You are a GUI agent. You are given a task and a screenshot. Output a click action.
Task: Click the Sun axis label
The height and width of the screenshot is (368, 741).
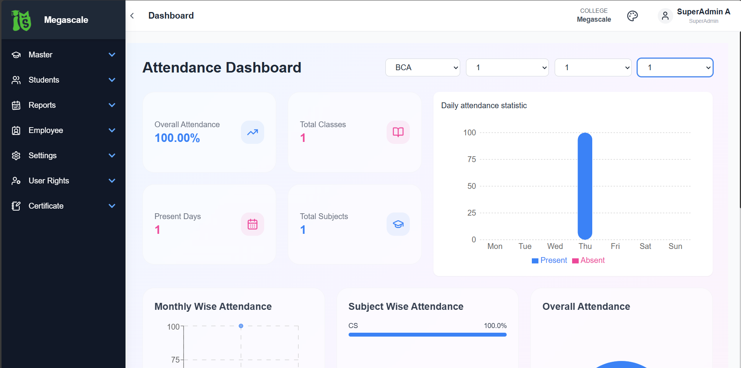(x=675, y=246)
